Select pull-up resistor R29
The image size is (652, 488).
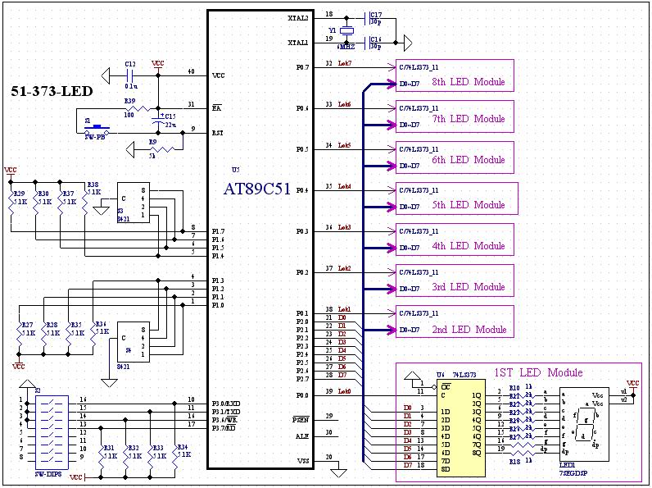[11, 203]
